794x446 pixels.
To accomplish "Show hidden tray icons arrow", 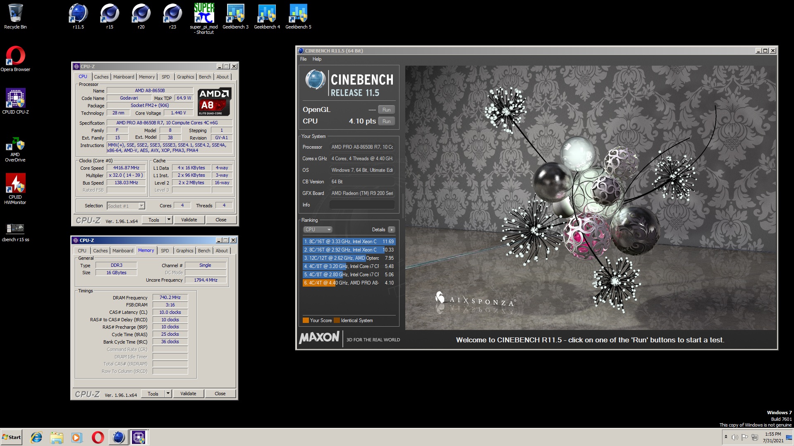I will tap(726, 437).
